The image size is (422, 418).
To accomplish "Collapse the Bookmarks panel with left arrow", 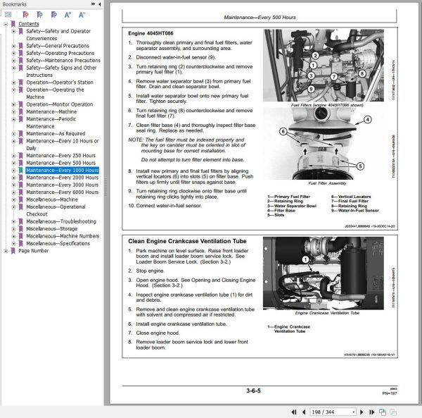I will 100,4.
